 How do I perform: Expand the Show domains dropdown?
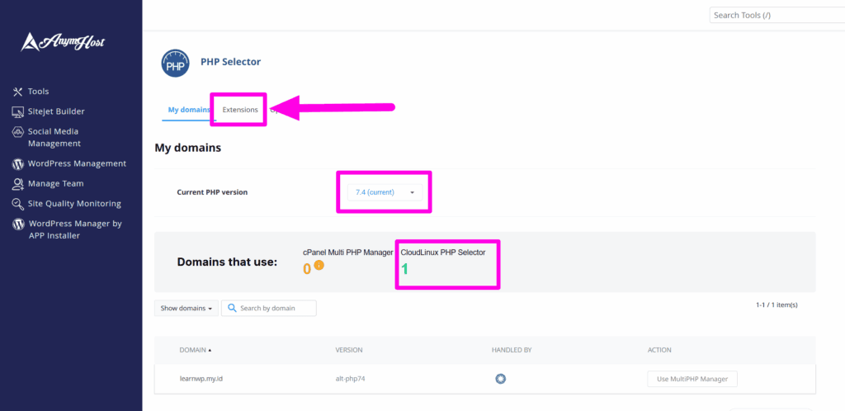point(186,308)
